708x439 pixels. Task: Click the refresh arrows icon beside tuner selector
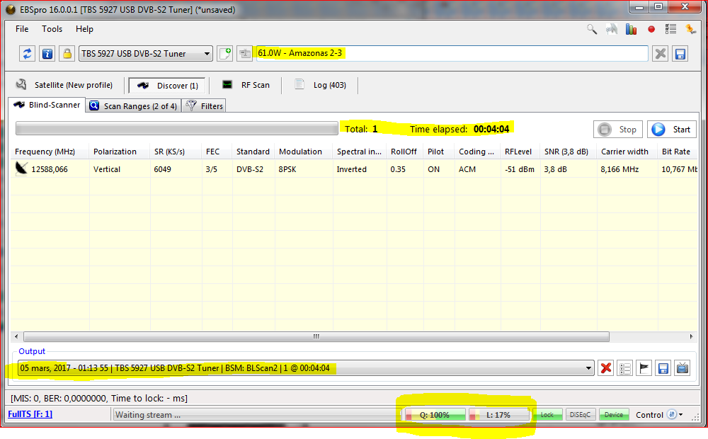click(x=28, y=54)
